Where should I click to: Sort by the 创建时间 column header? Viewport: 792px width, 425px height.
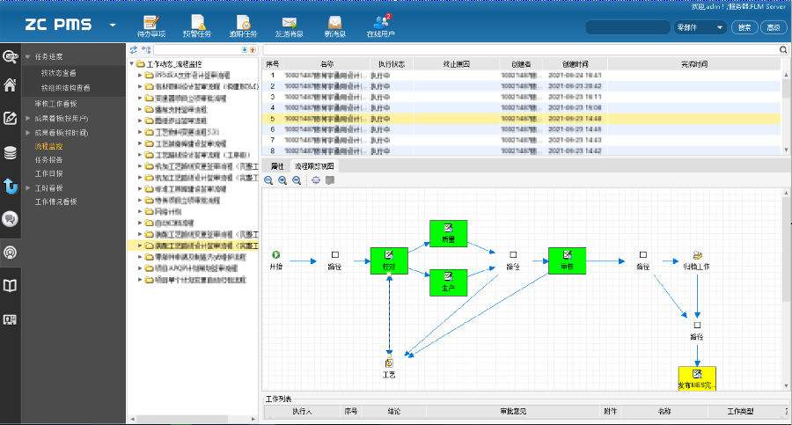click(x=576, y=64)
